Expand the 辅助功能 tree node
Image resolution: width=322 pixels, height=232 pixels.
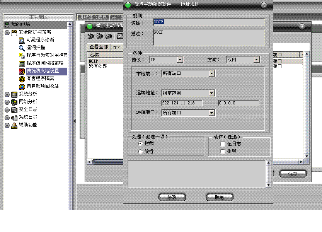point(7,126)
